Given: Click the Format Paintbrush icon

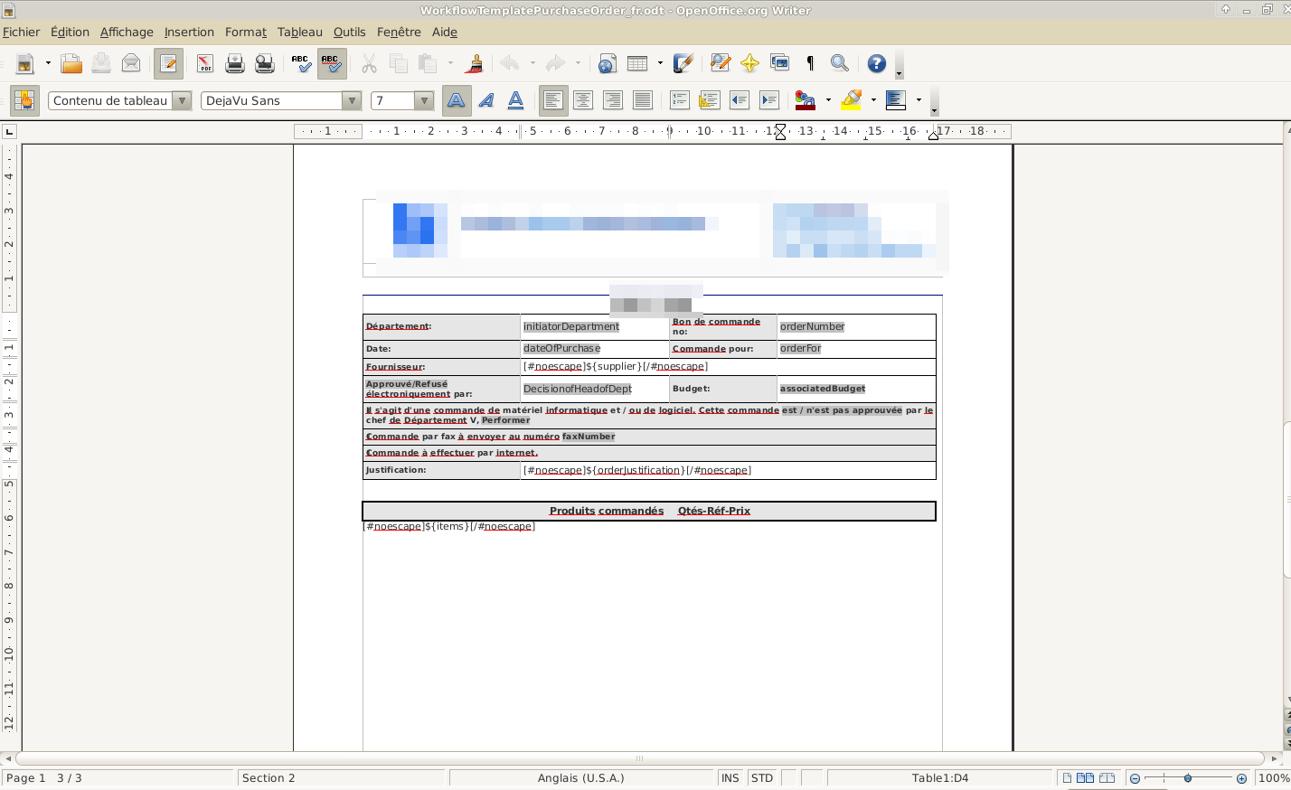Looking at the screenshot, I should (474, 63).
